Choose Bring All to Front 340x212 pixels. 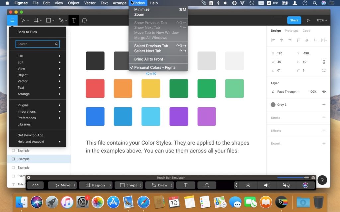[149, 59]
